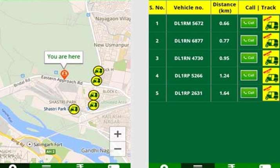280x168 pixels.
Task: Click the S. No. column header
Action: click(157, 7)
